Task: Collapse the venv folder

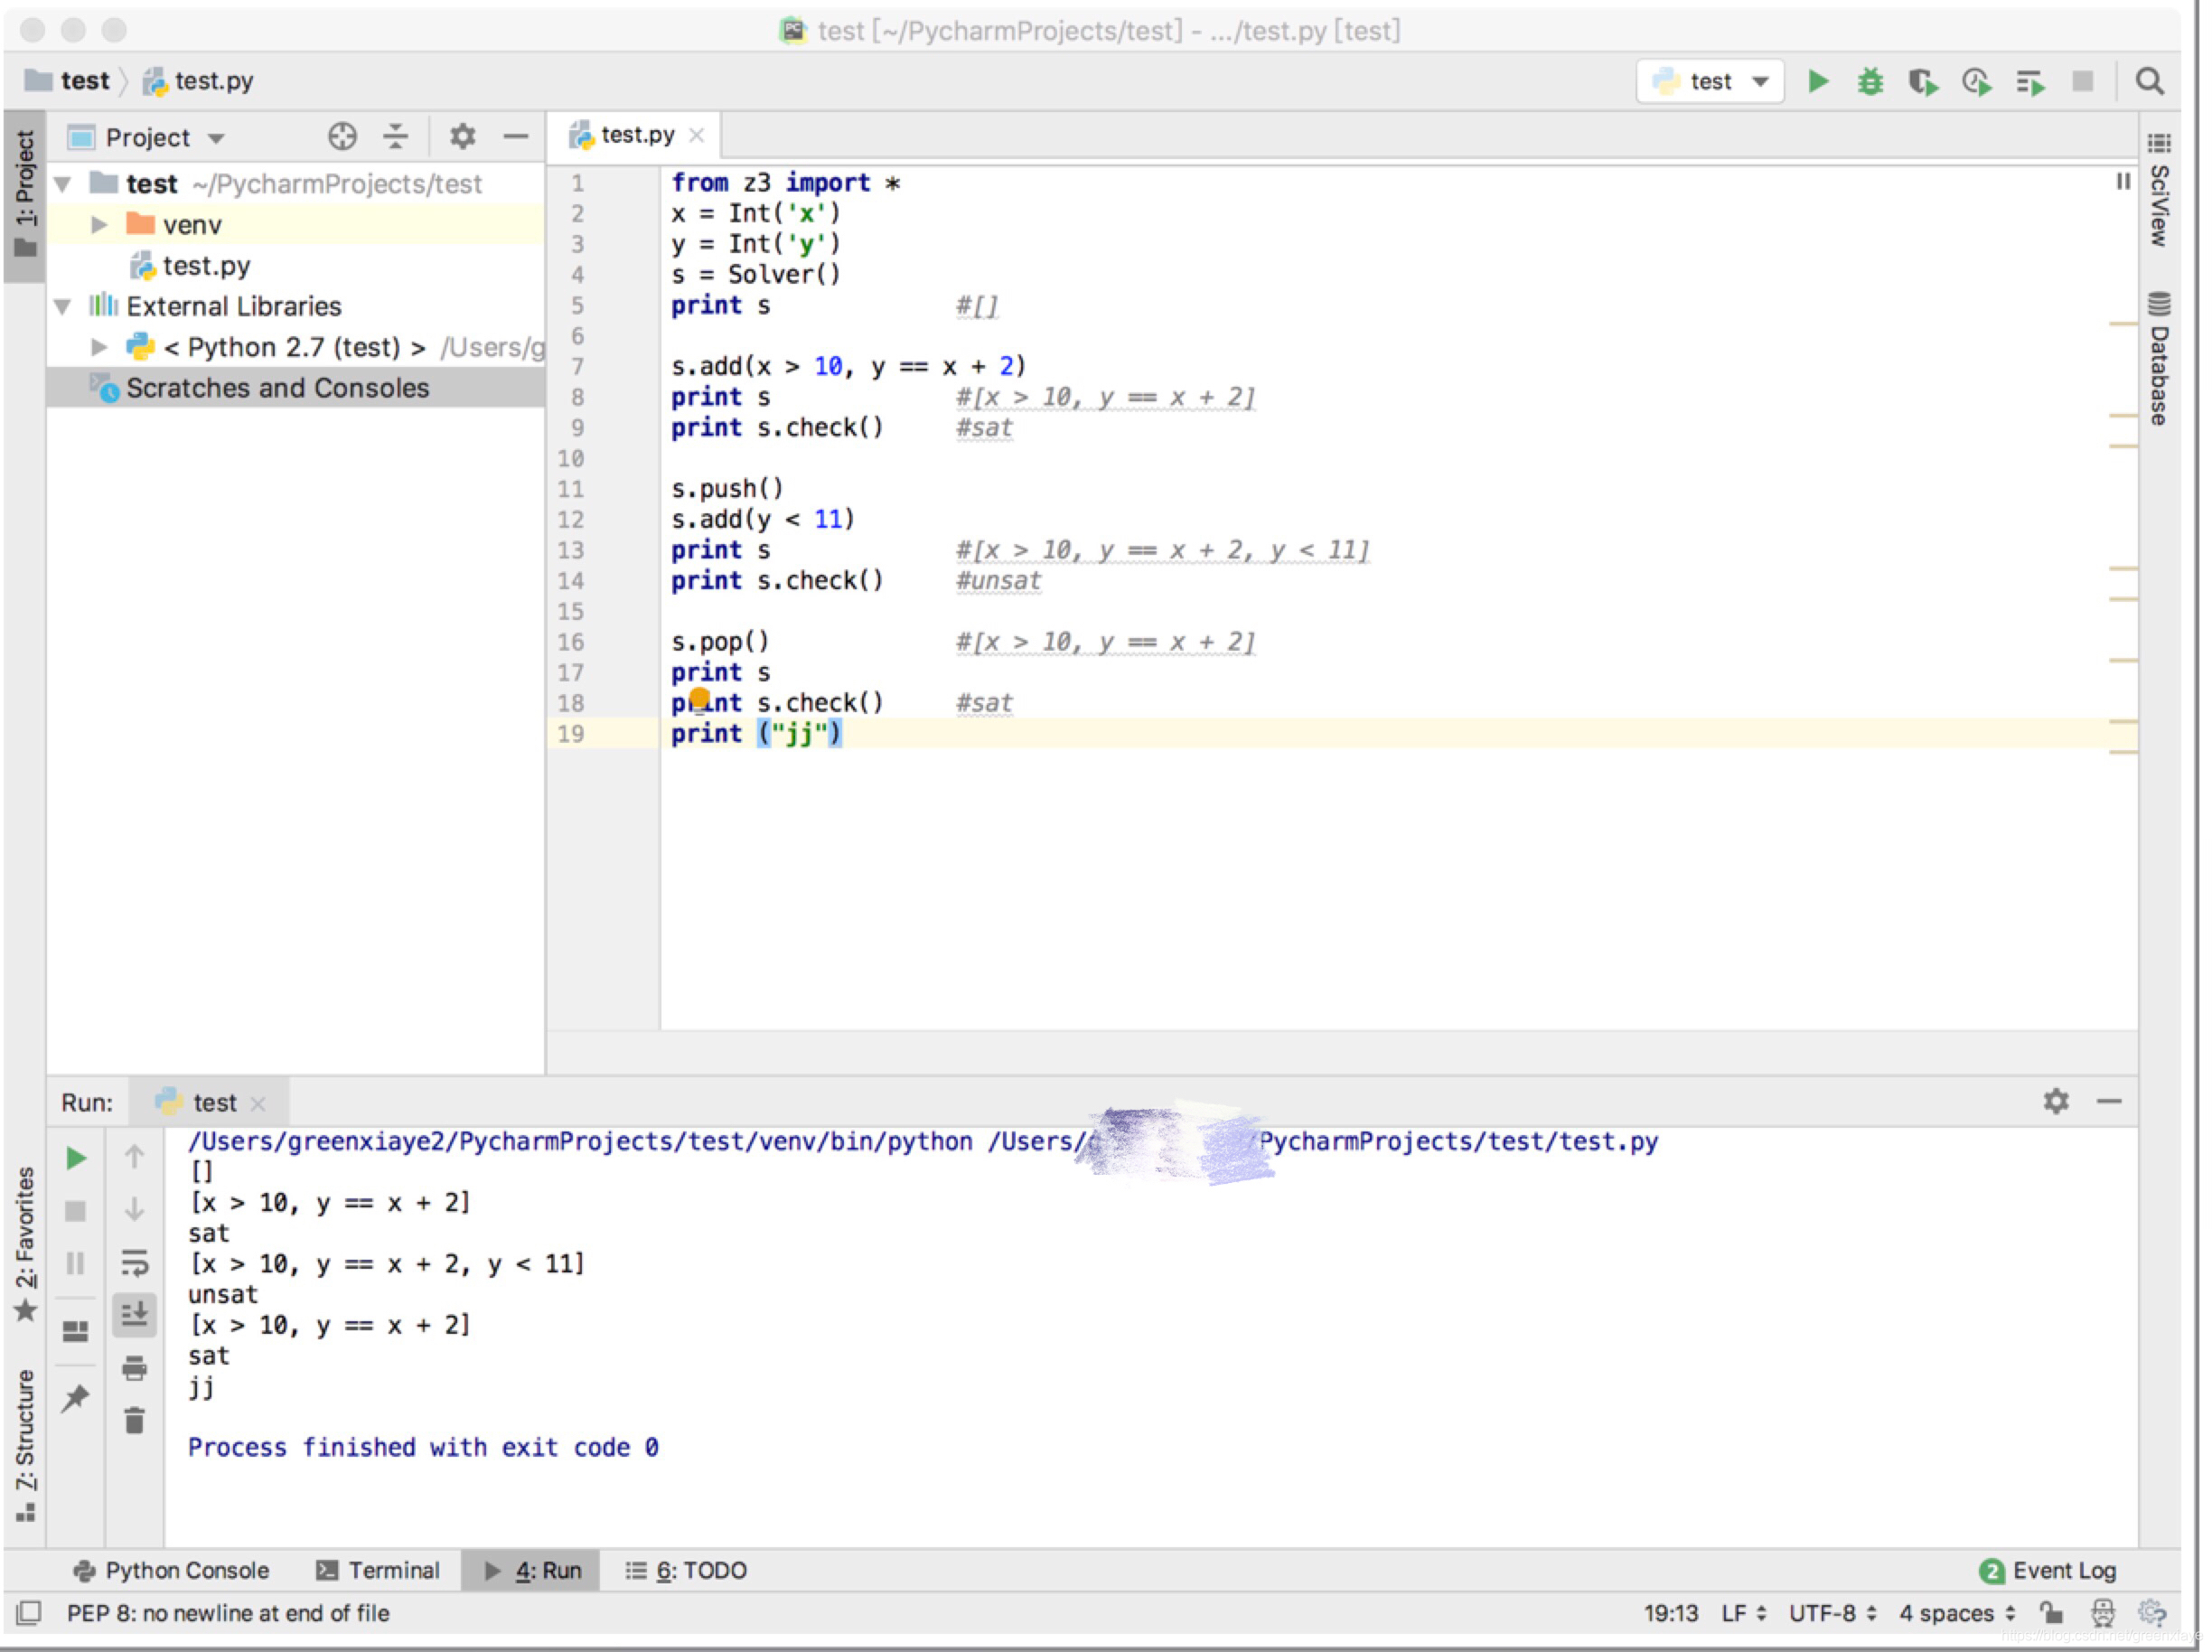Action: click(x=99, y=224)
